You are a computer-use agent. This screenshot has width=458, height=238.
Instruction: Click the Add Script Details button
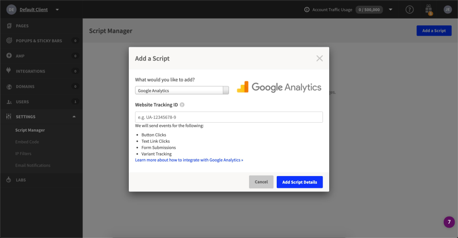pyautogui.click(x=300, y=182)
